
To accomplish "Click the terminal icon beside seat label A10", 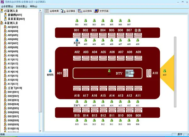I will click(x=149, y=73).
